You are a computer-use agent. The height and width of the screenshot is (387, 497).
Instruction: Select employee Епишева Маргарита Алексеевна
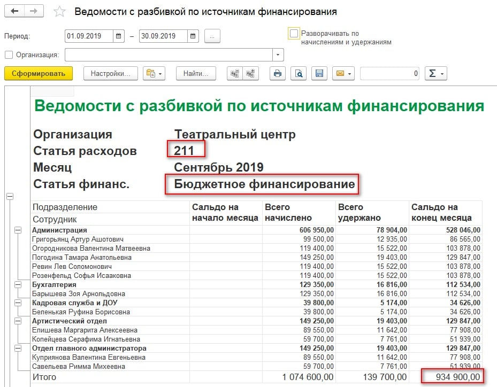[x=85, y=330]
